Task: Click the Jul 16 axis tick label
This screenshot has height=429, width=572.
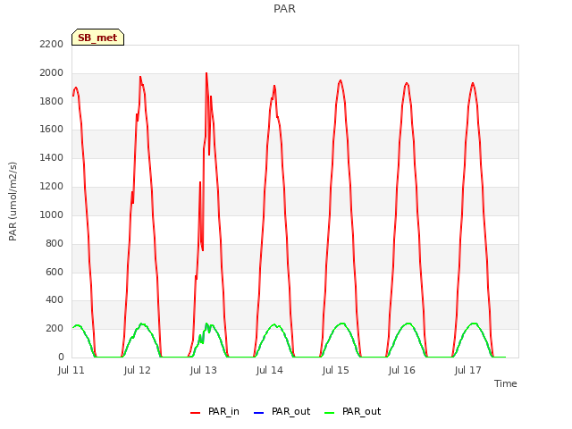Action: (401, 371)
